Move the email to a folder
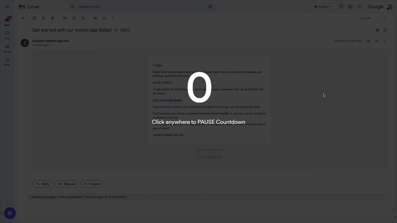 pos(96,18)
